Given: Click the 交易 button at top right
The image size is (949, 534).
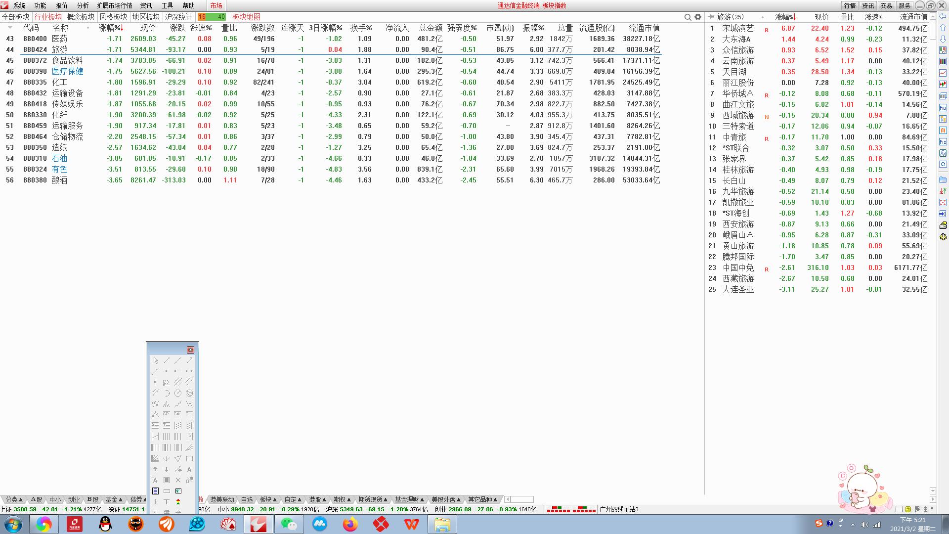Looking at the screenshot, I should [886, 5].
